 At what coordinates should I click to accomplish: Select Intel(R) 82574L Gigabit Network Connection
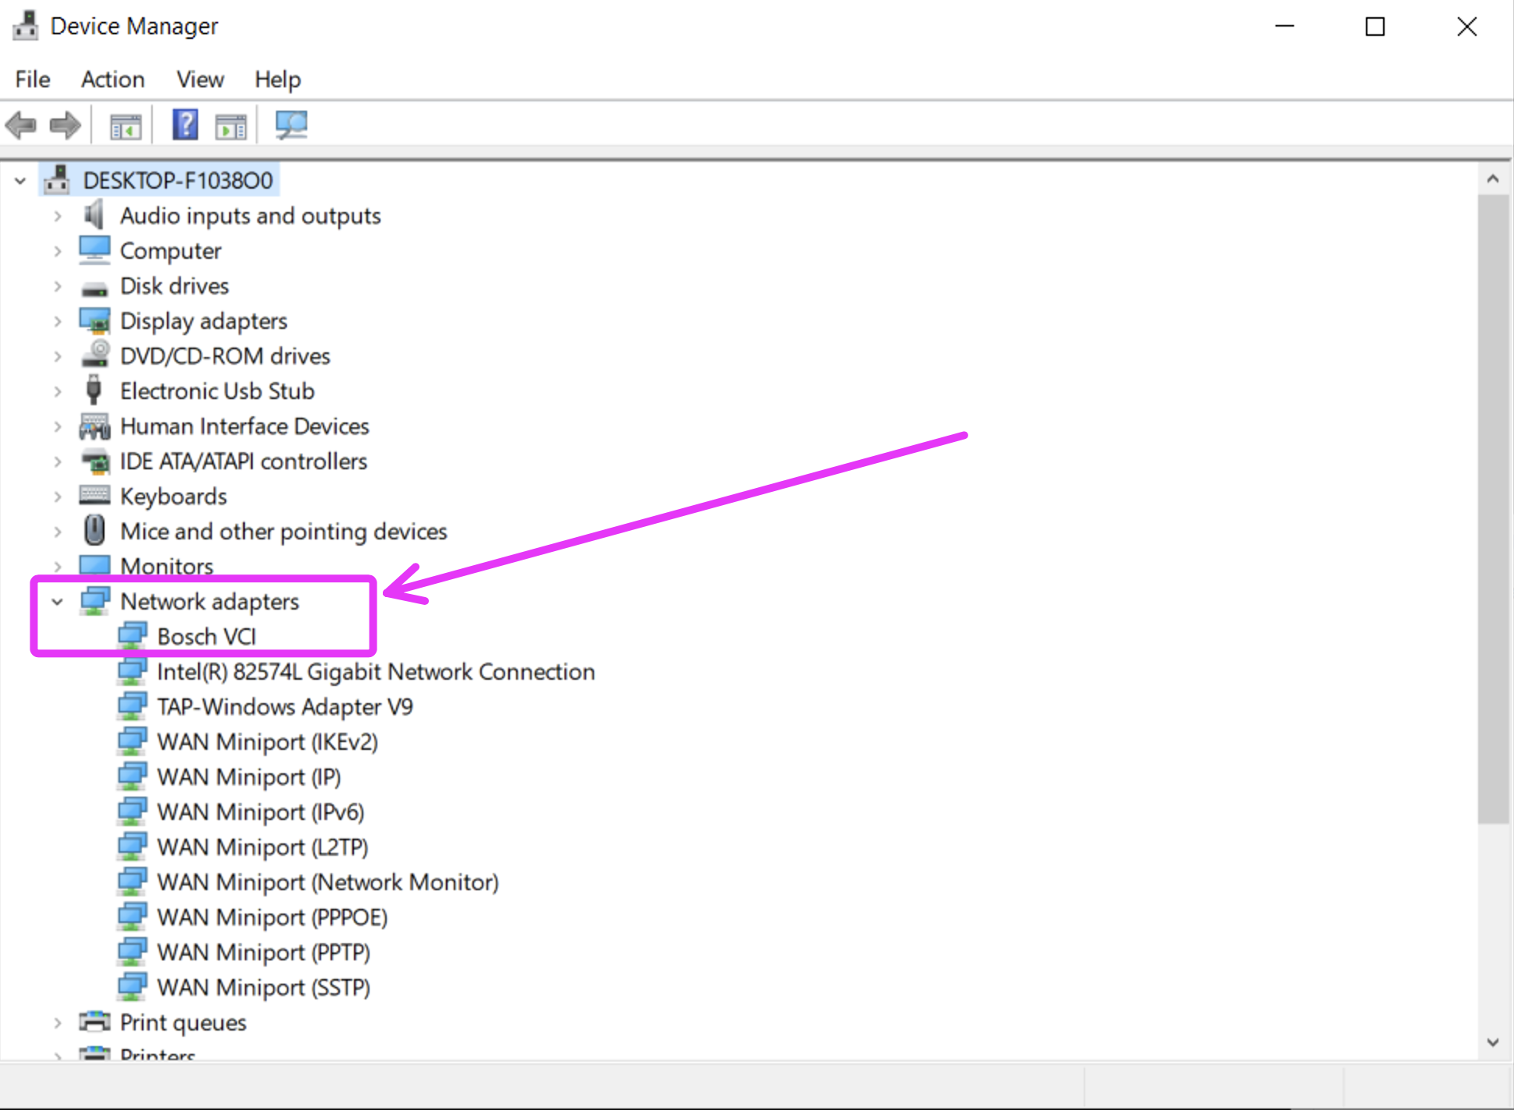click(375, 672)
